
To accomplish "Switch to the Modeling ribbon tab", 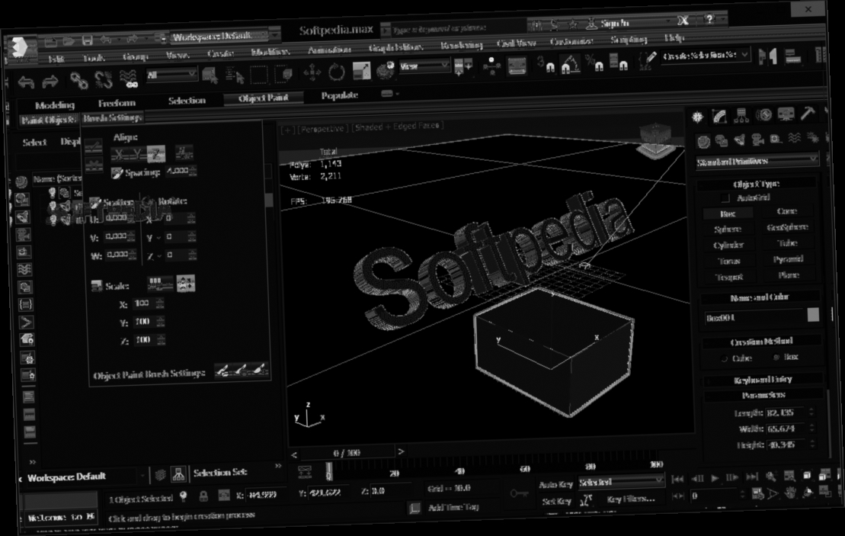I will click(x=54, y=105).
